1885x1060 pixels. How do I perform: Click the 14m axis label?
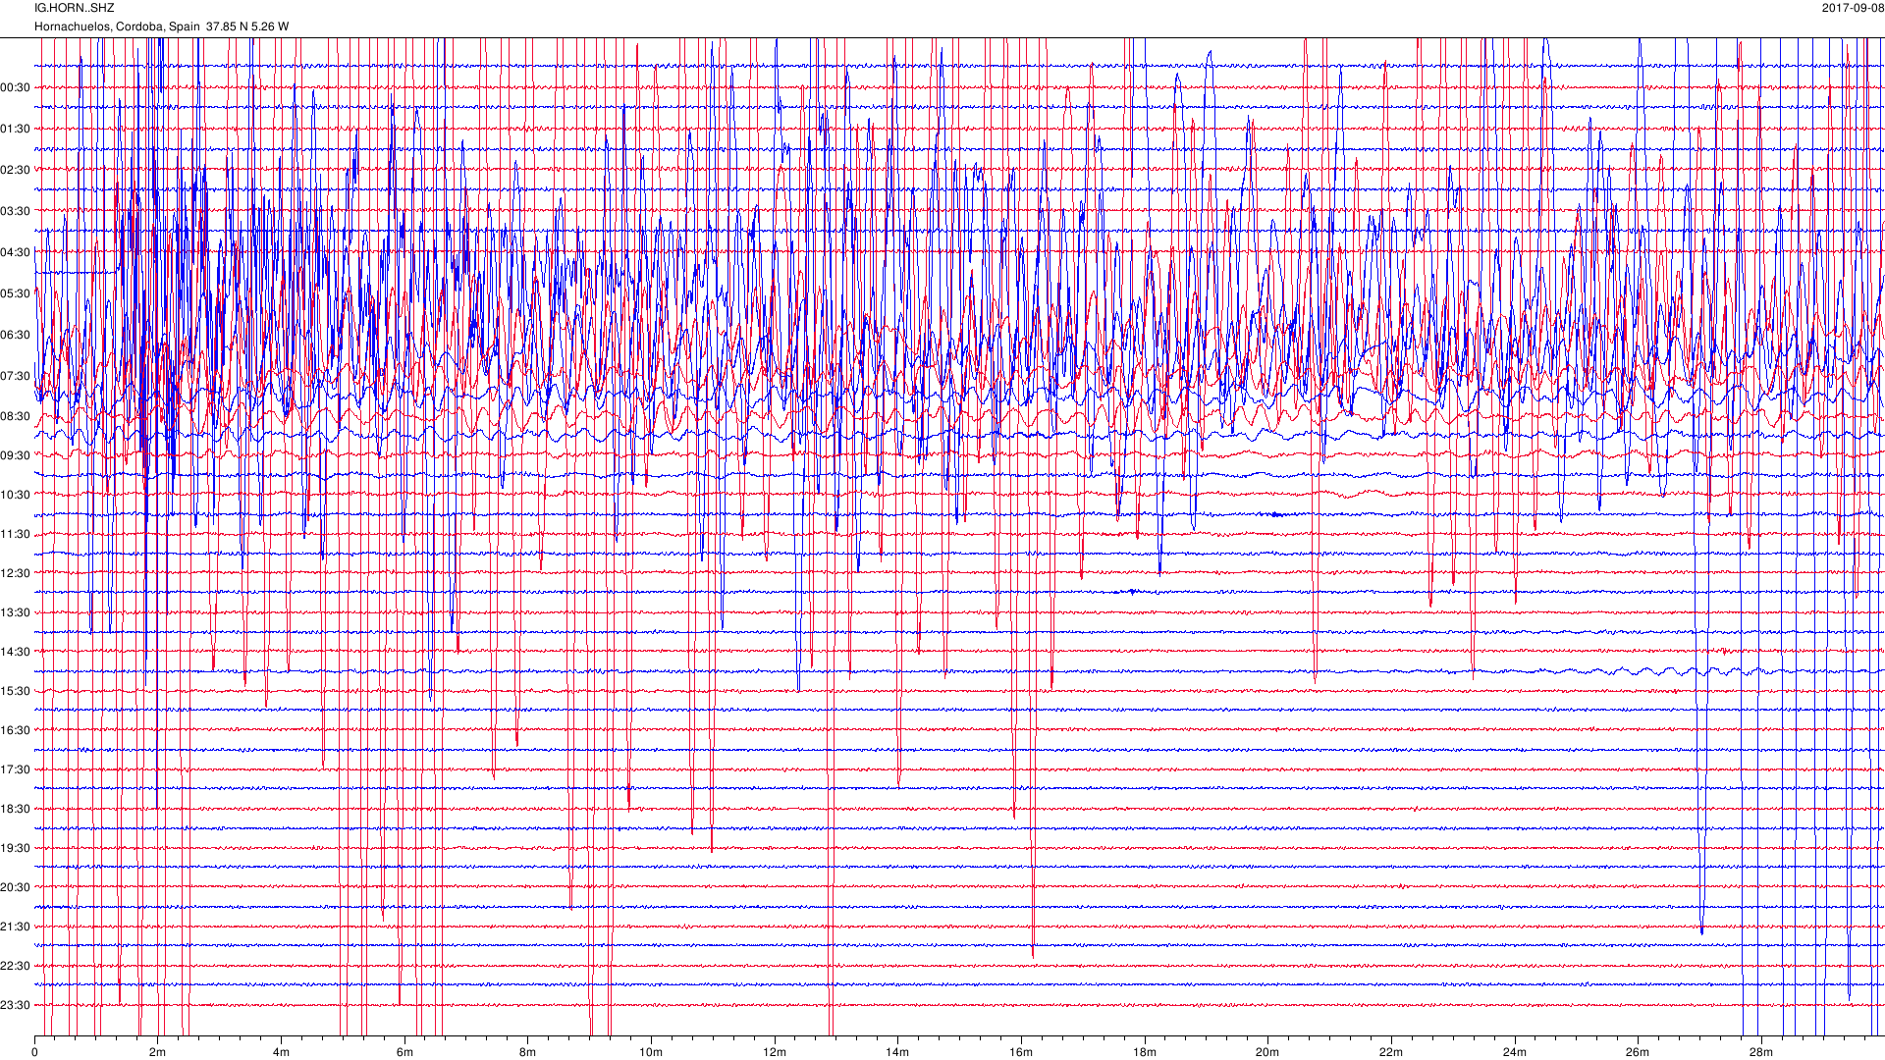point(897,1052)
